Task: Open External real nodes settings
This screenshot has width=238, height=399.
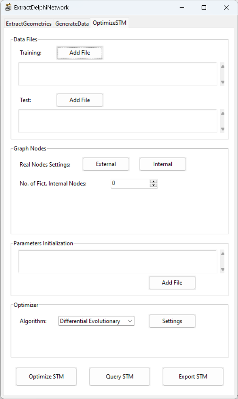Action: pos(106,164)
